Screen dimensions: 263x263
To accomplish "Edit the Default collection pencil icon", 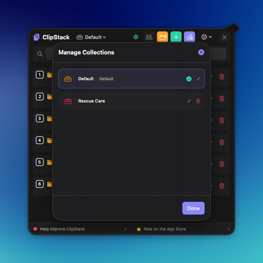I will coord(199,79).
